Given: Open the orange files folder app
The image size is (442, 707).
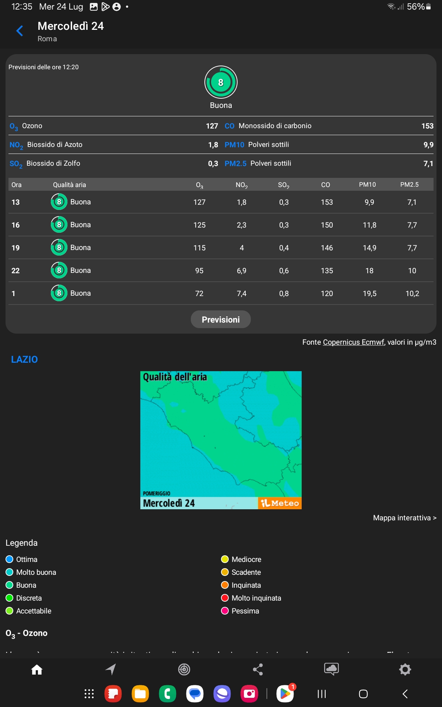Looking at the screenshot, I should [140, 694].
